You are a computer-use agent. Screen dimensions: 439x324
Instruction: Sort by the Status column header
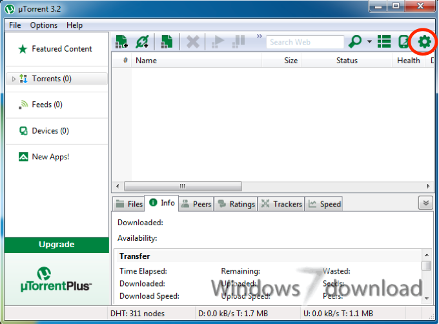click(347, 60)
